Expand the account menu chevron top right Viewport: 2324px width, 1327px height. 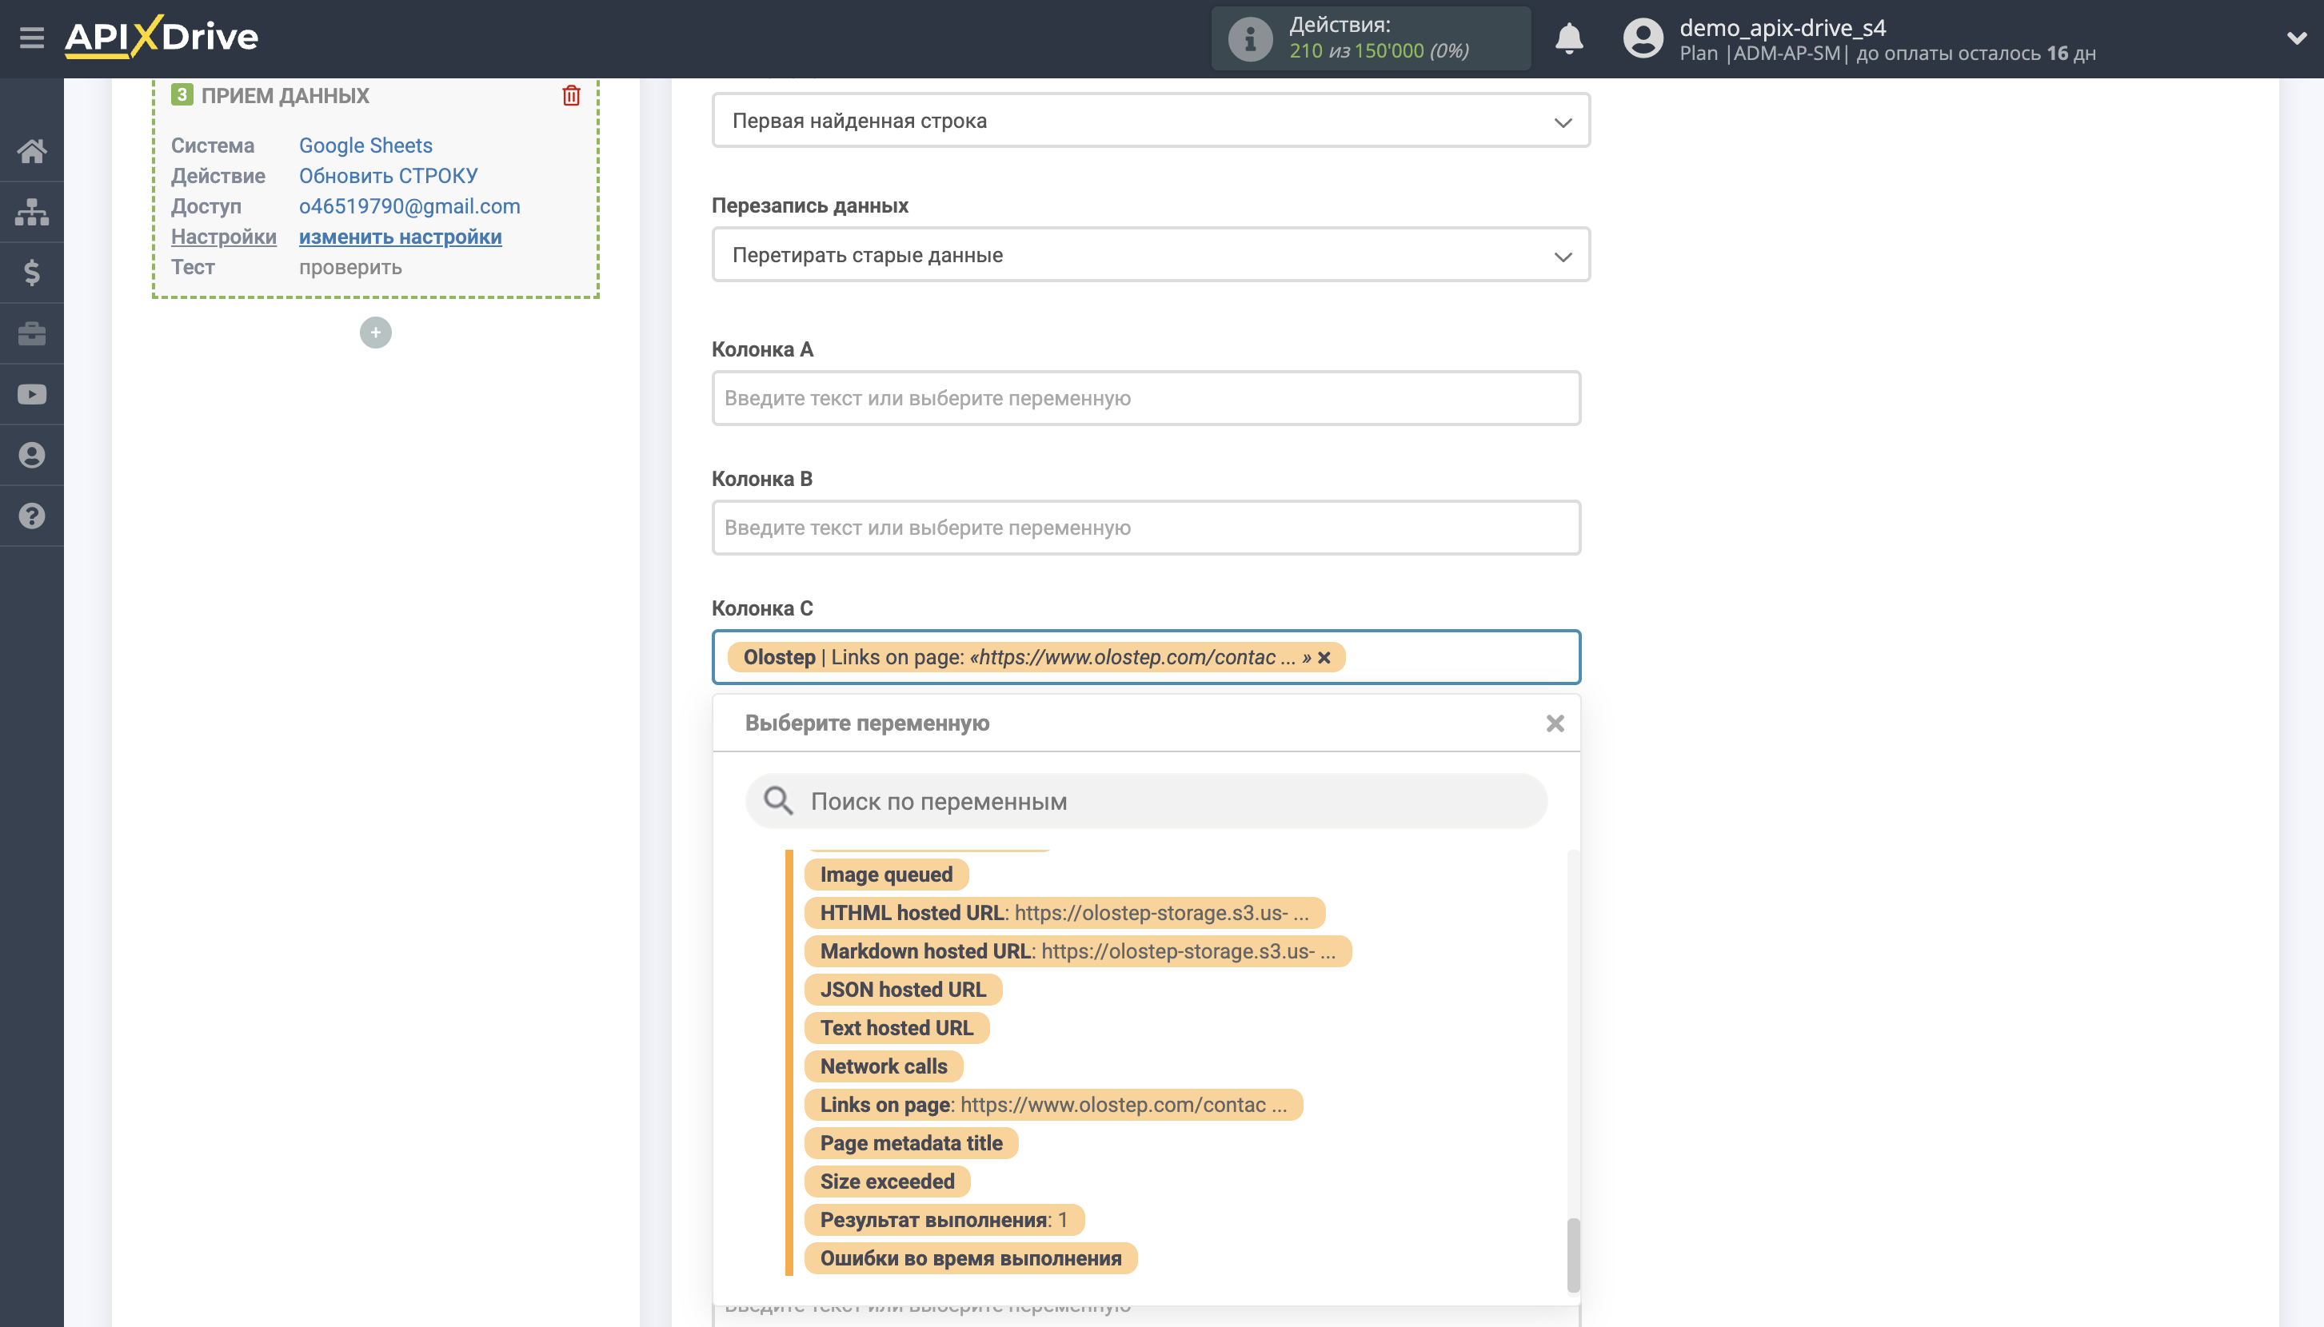2298,38
